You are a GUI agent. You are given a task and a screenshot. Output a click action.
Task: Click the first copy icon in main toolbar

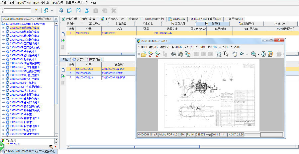click(x=61, y=11)
